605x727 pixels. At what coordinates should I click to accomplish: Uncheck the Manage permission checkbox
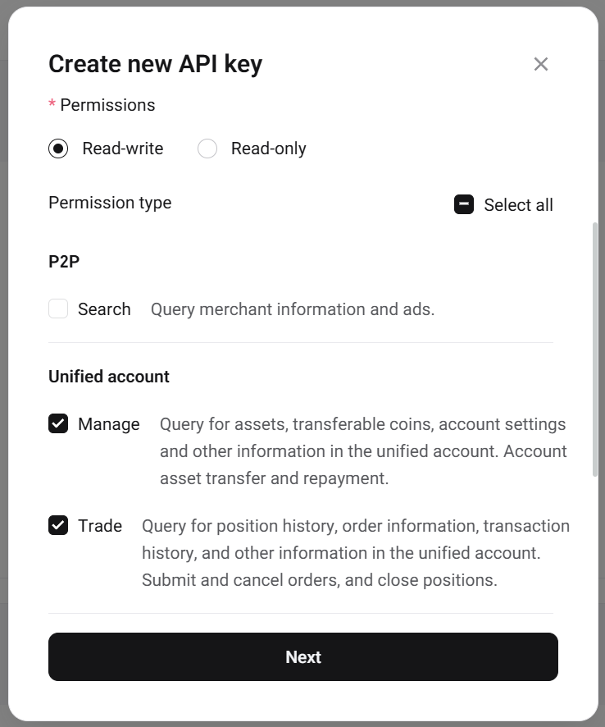[58, 423]
